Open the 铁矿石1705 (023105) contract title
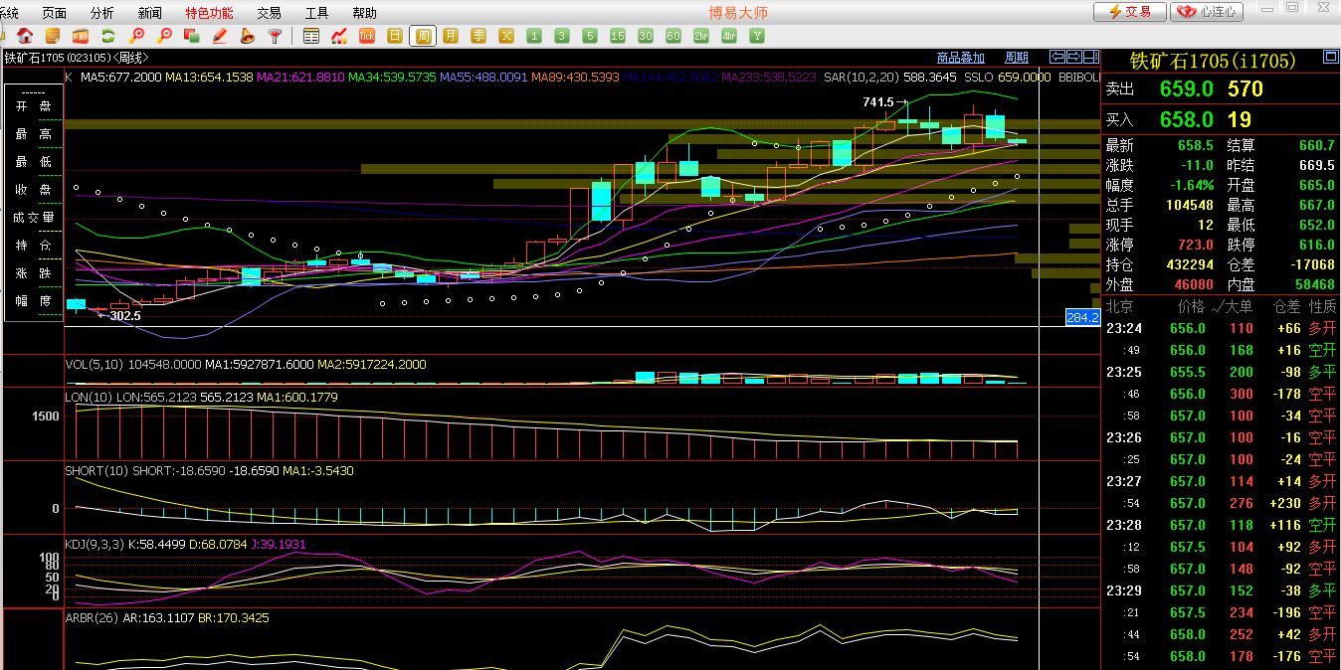The width and height of the screenshot is (1341, 670). (76, 58)
